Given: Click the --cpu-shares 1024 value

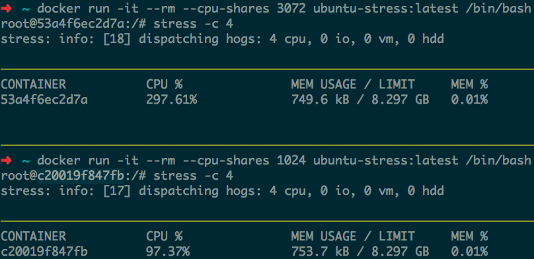Looking at the screenshot, I should click(x=291, y=161).
